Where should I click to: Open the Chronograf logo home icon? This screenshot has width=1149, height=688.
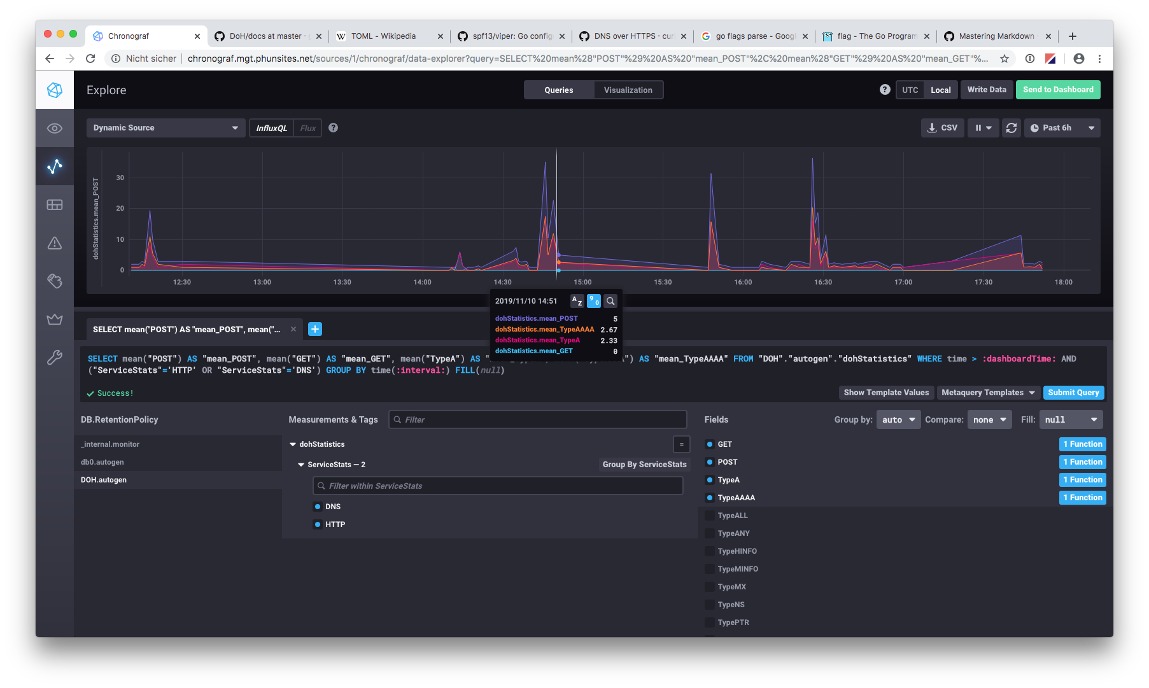(55, 90)
